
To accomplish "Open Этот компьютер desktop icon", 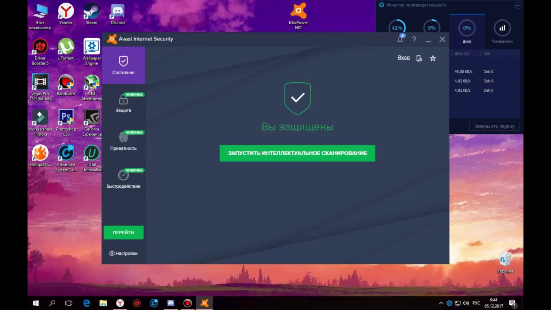I will [40, 17].
